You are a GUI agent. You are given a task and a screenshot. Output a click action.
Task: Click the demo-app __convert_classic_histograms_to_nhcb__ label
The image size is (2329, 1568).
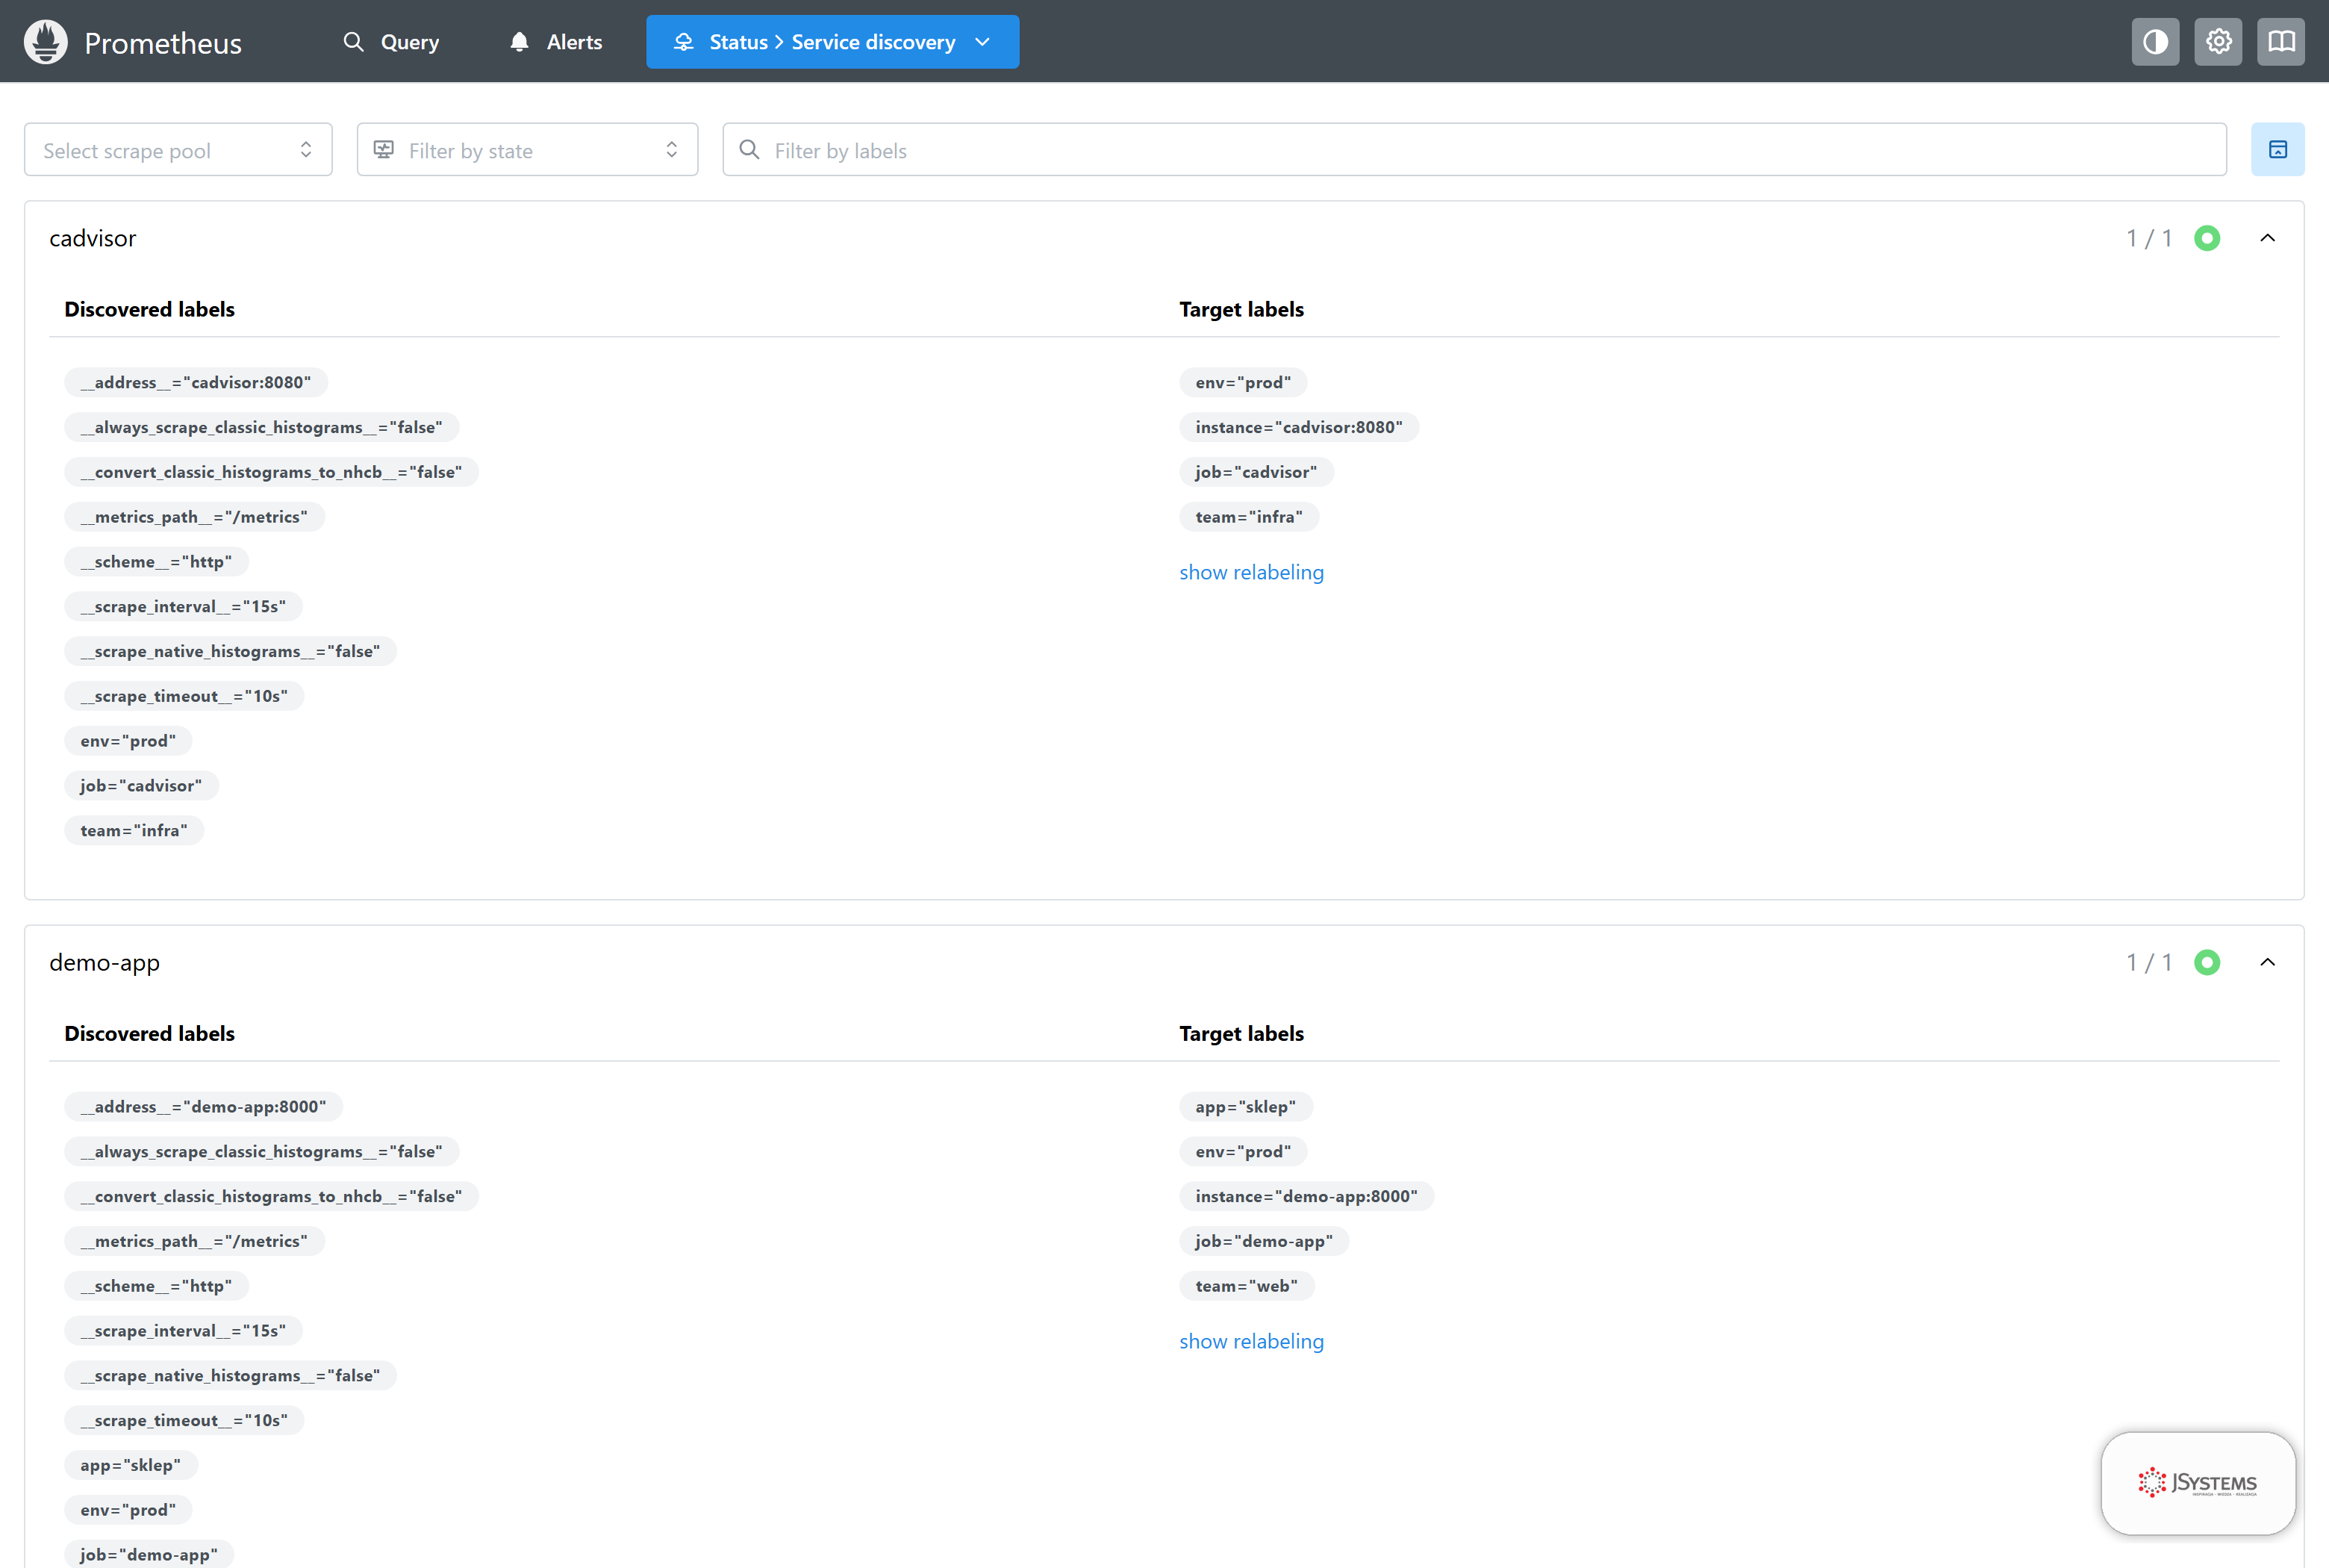(x=272, y=1196)
